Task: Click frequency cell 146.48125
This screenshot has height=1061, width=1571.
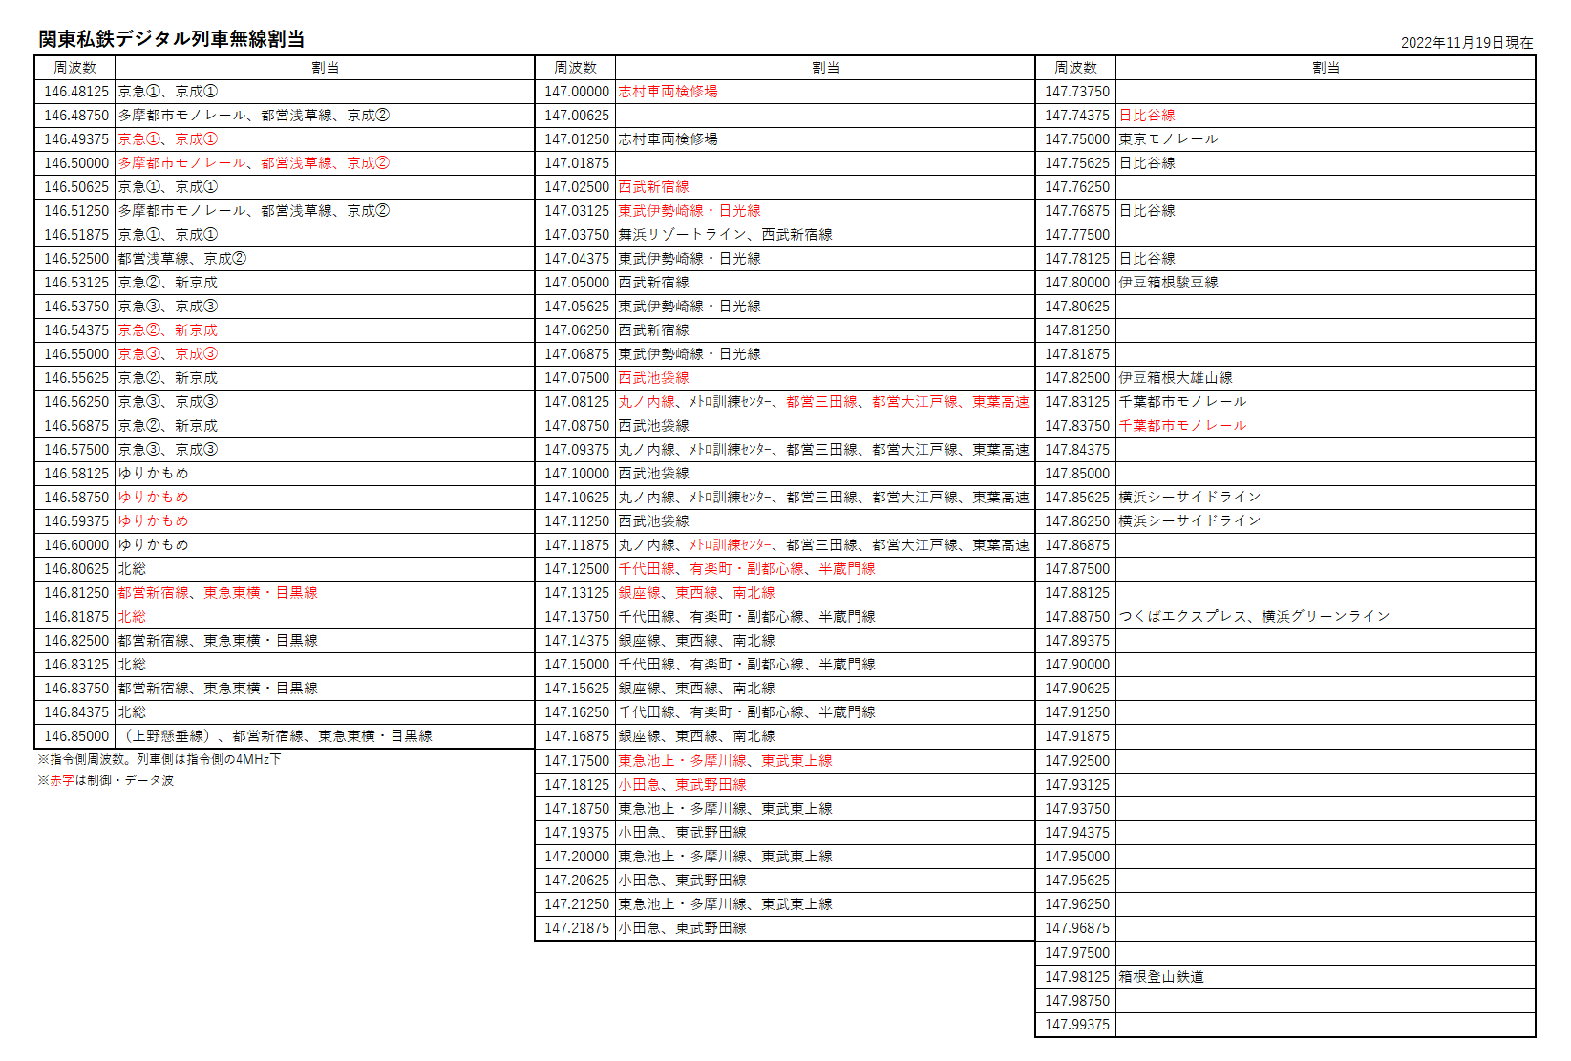Action: (x=76, y=92)
